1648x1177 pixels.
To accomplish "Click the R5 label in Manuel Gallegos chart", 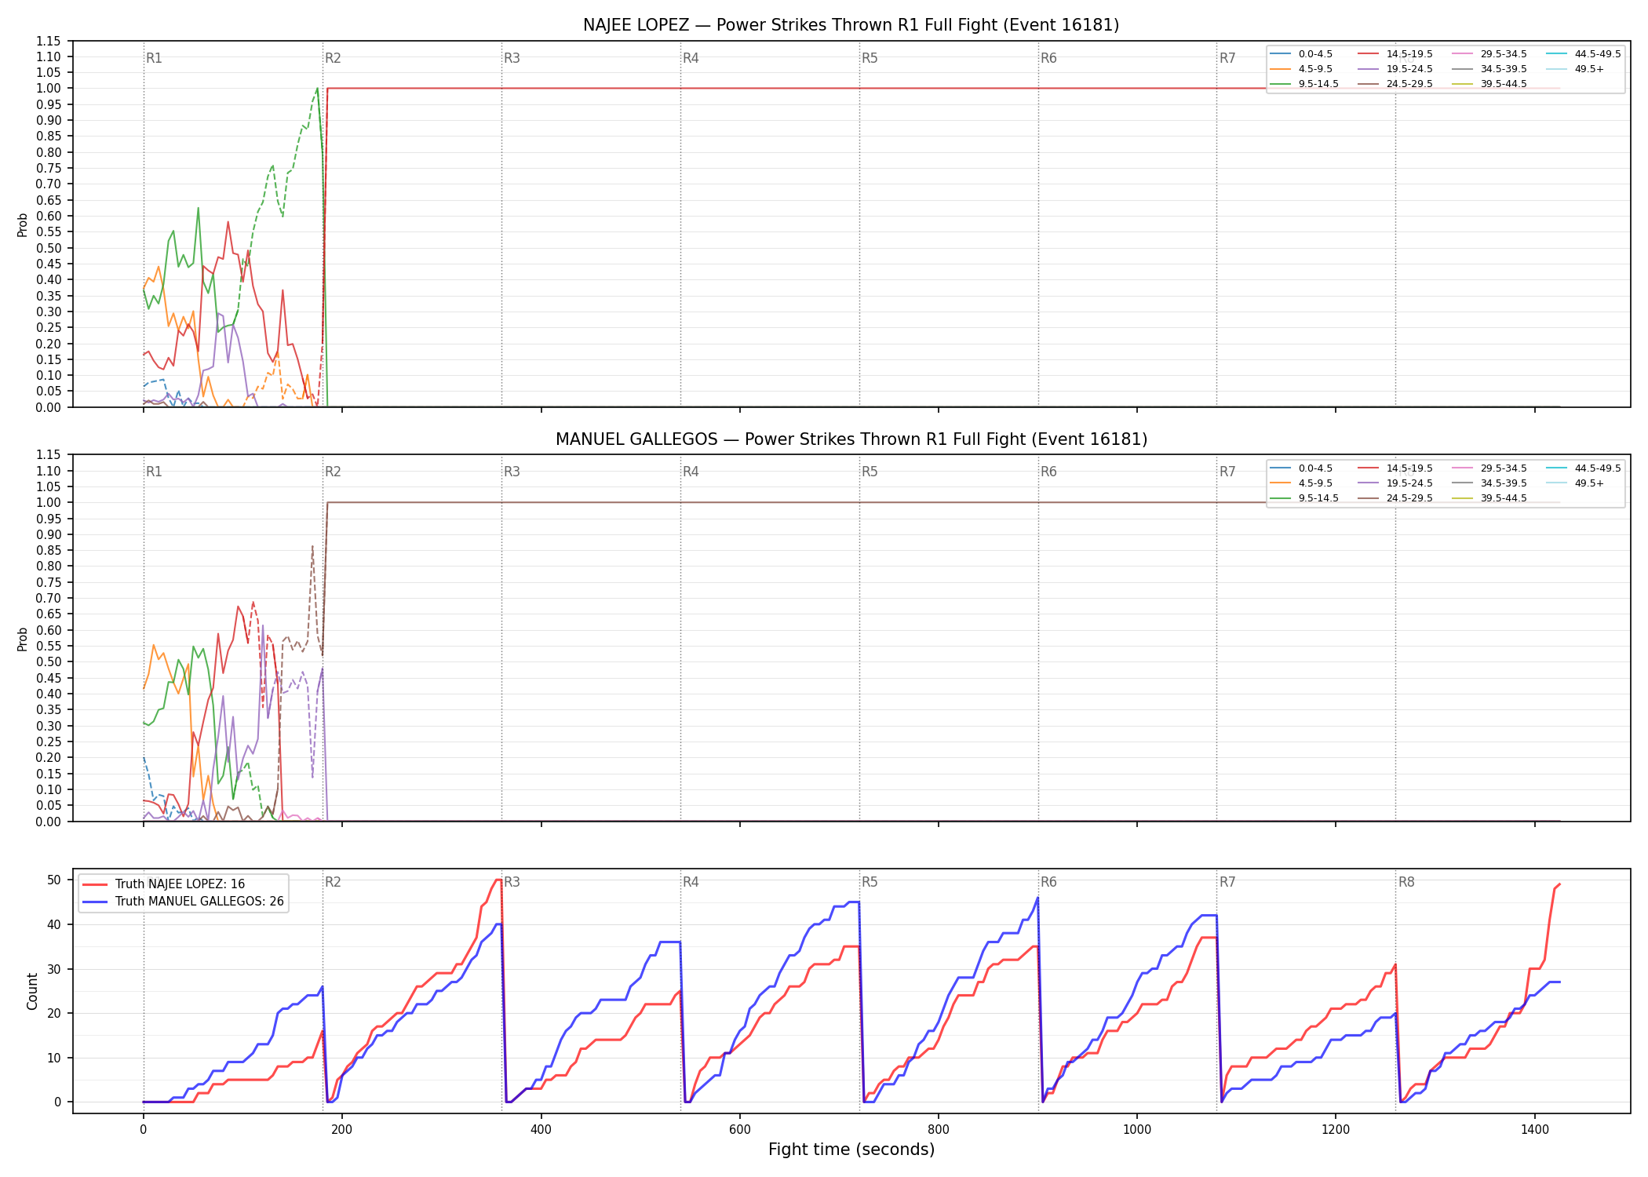I will [x=870, y=472].
